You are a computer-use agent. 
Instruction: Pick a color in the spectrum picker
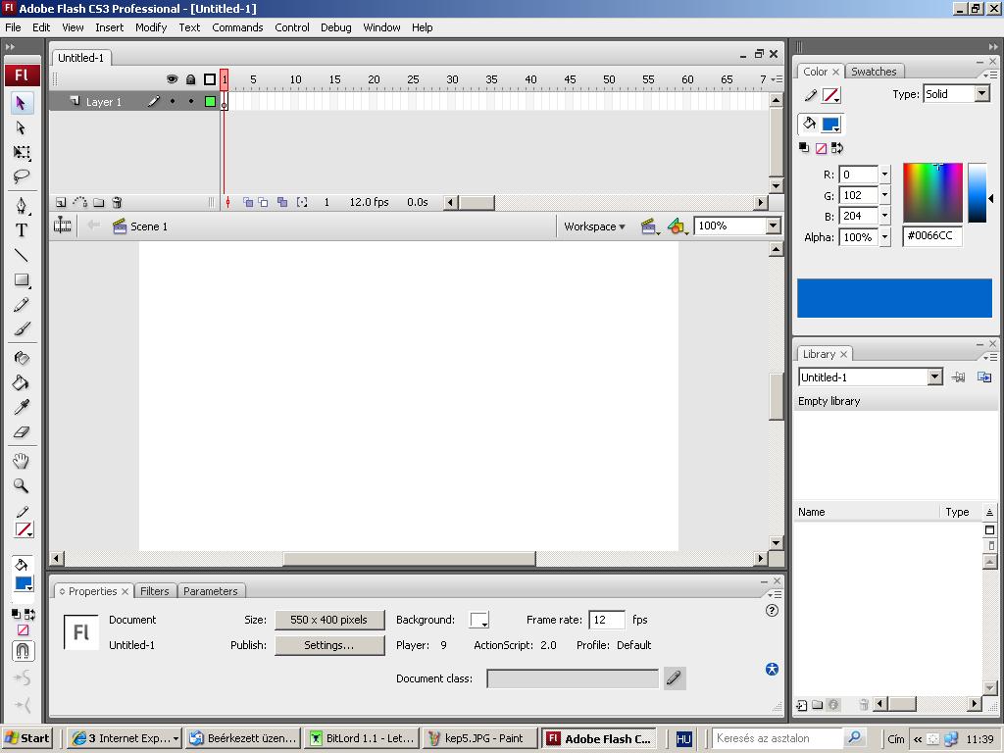933,192
